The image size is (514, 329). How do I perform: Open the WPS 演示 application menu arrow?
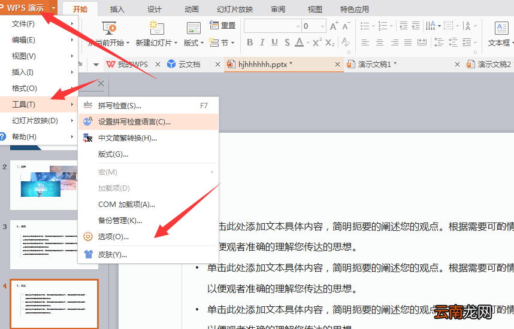(x=53, y=8)
